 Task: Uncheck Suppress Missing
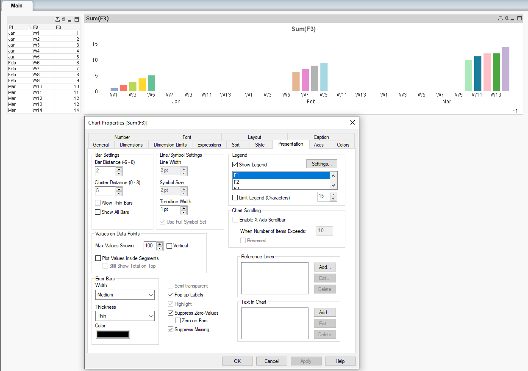(x=171, y=329)
